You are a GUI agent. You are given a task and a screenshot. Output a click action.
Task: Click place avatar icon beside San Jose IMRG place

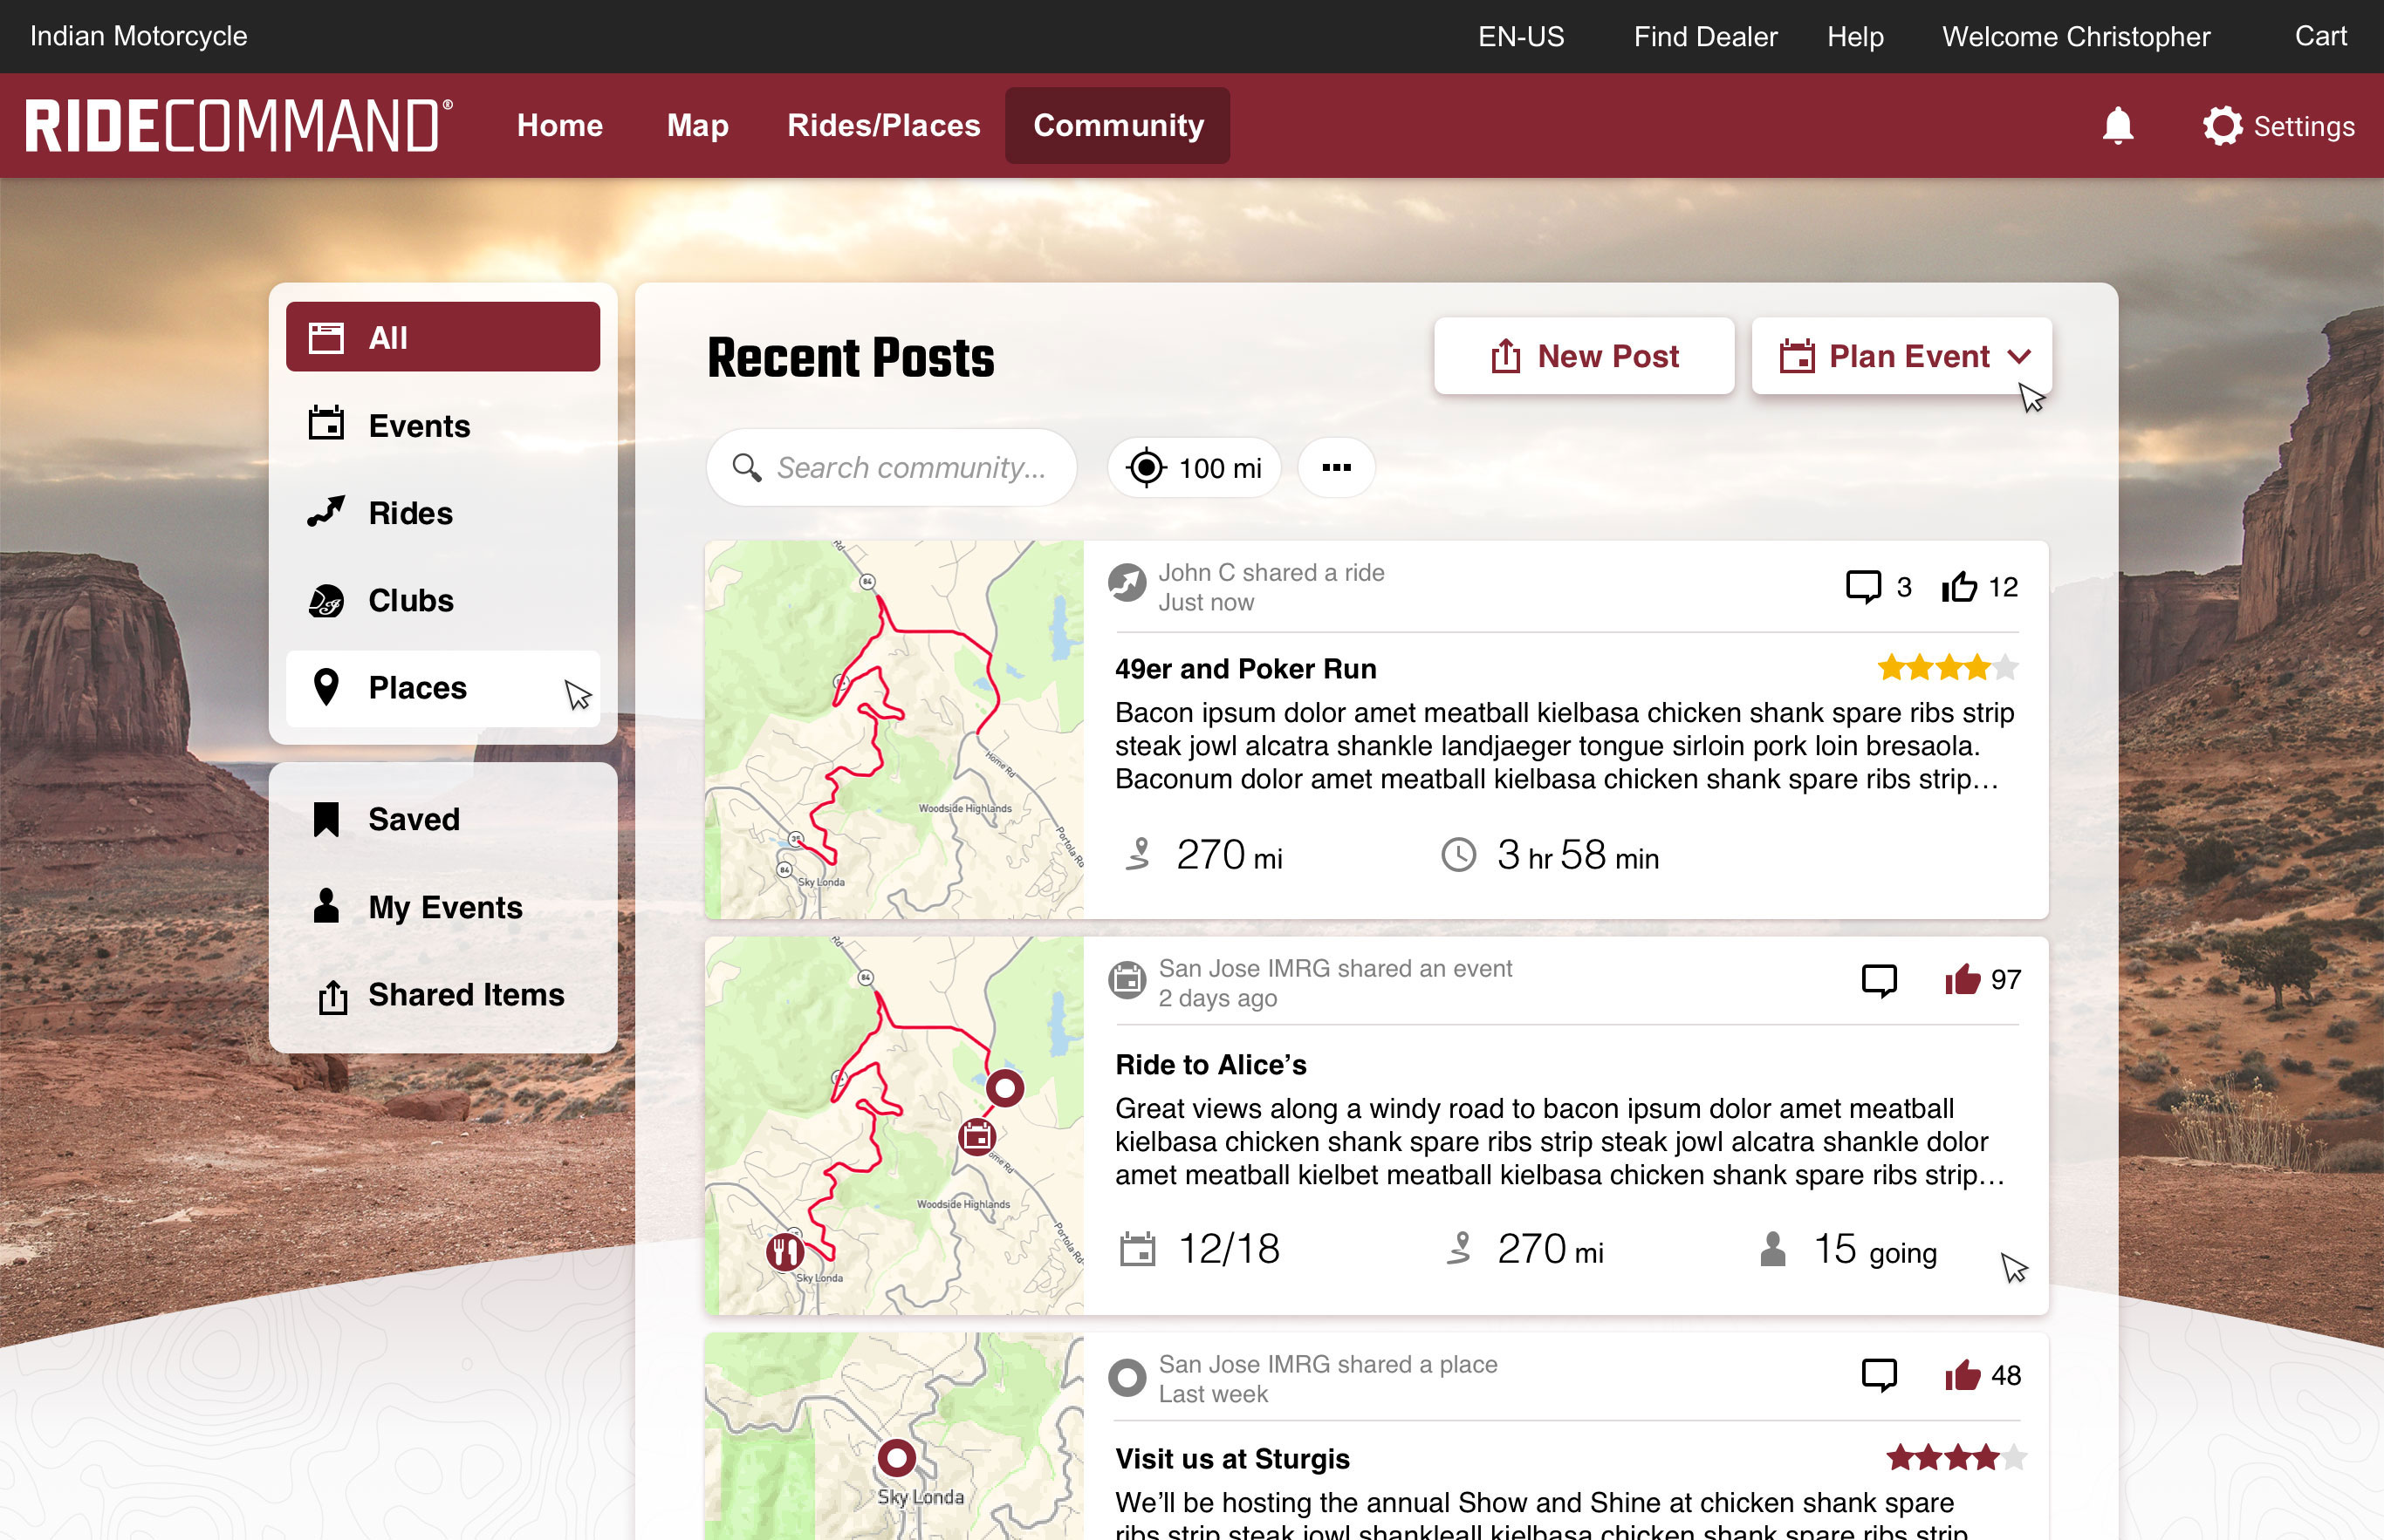click(x=1127, y=1377)
